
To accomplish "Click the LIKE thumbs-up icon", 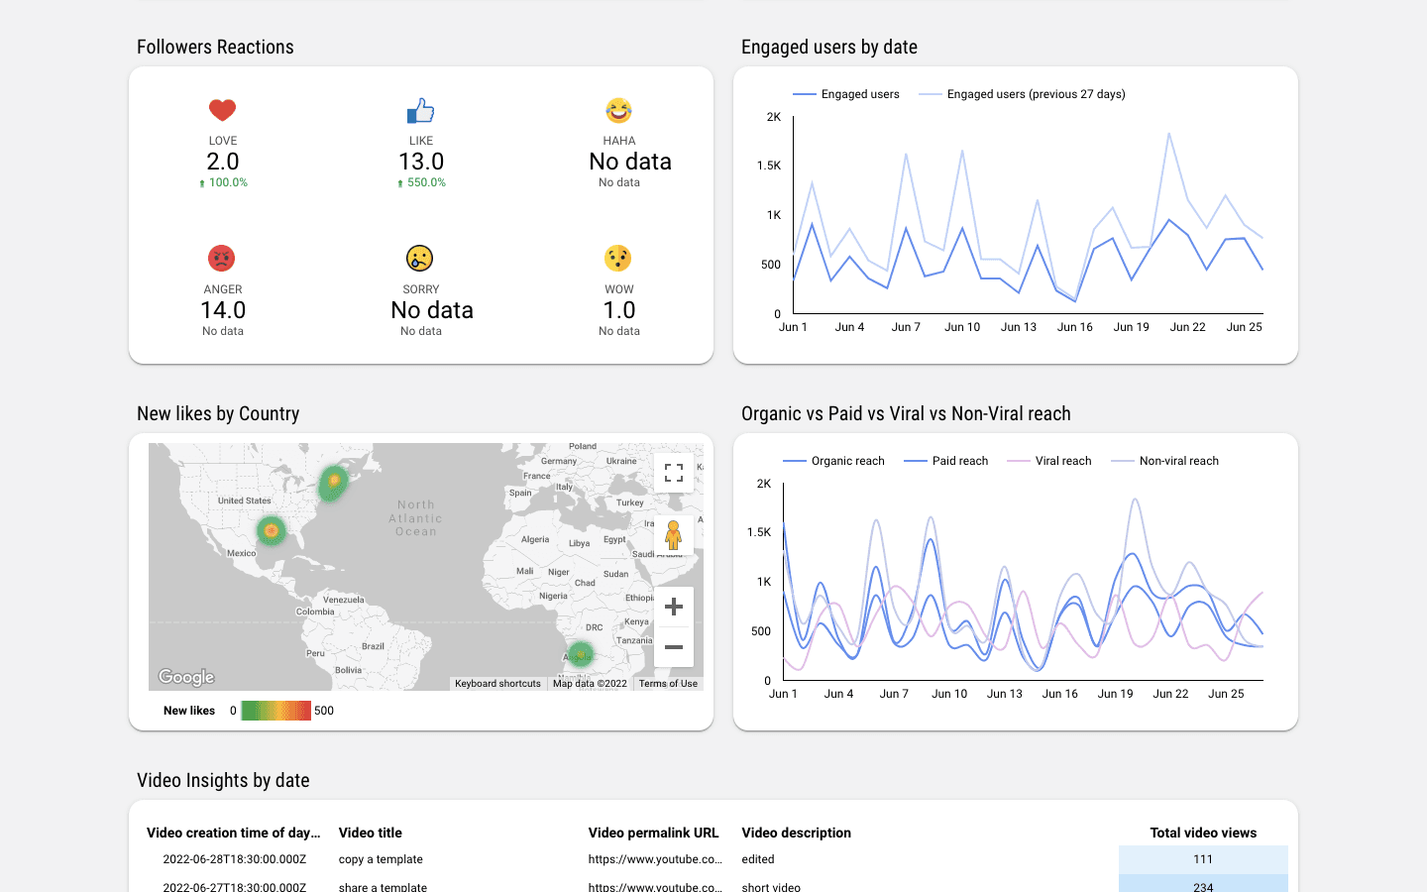I will click(x=420, y=109).
